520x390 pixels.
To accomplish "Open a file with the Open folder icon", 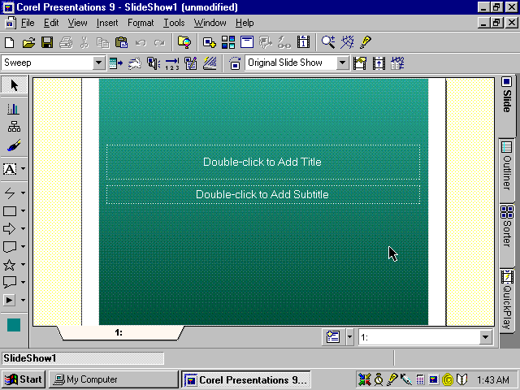I will point(28,42).
